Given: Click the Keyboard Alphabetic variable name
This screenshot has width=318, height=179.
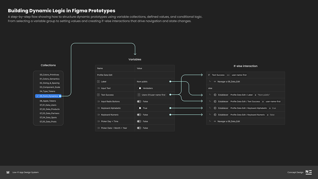Looking at the screenshot, I should (111, 108).
